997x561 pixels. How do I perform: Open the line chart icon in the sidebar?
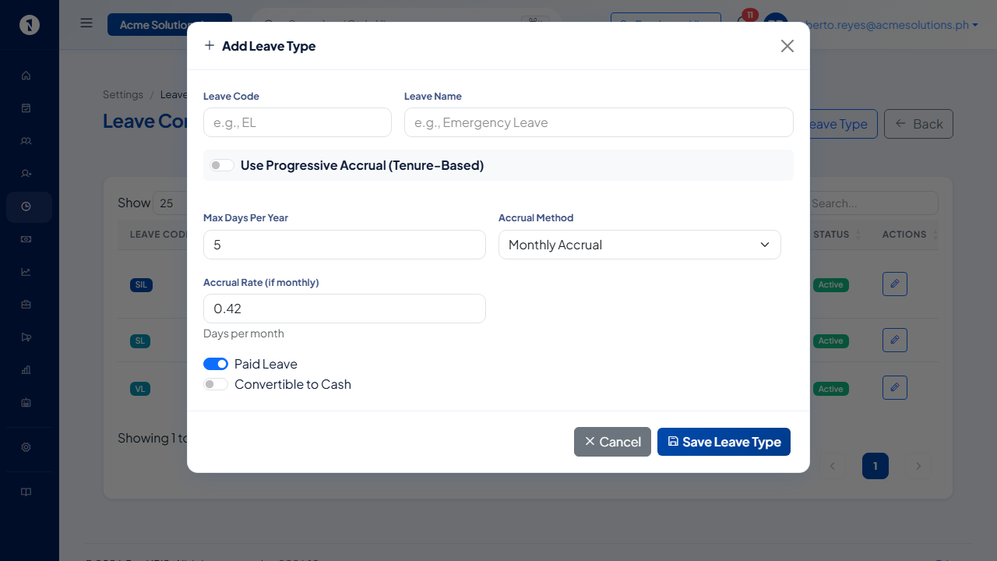tap(26, 272)
